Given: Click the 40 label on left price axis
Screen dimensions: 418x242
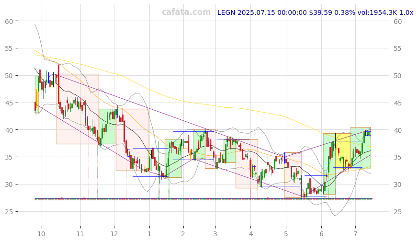Looking at the screenshot, I should tap(9, 130).
